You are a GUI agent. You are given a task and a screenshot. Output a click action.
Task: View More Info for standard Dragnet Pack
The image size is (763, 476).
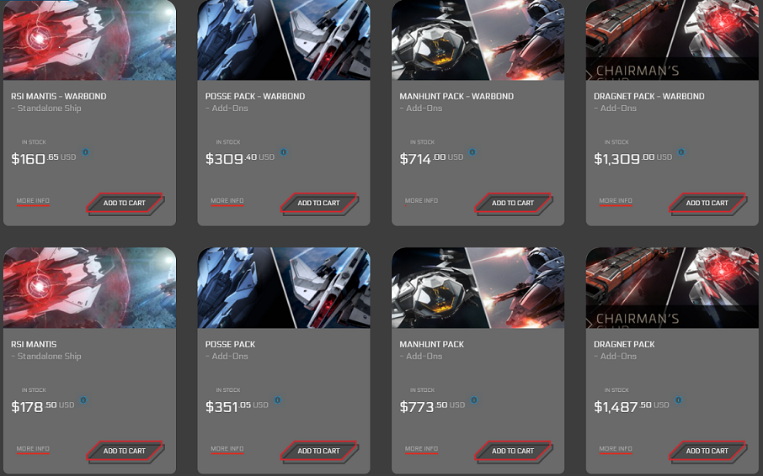(616, 449)
